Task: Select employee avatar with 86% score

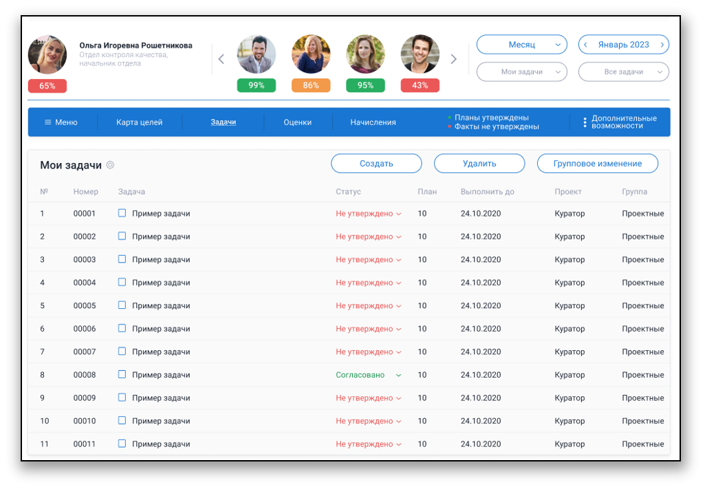Action: [x=311, y=54]
